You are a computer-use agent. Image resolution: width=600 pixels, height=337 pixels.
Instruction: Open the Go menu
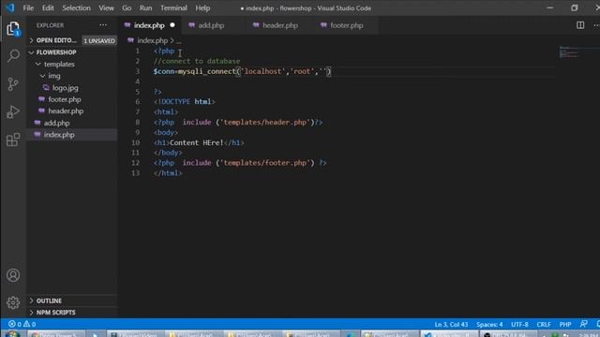127,8
